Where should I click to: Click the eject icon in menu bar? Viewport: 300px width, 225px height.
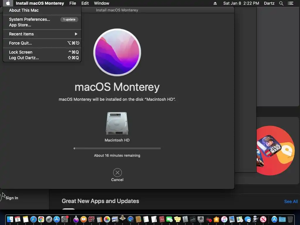click(215, 3)
